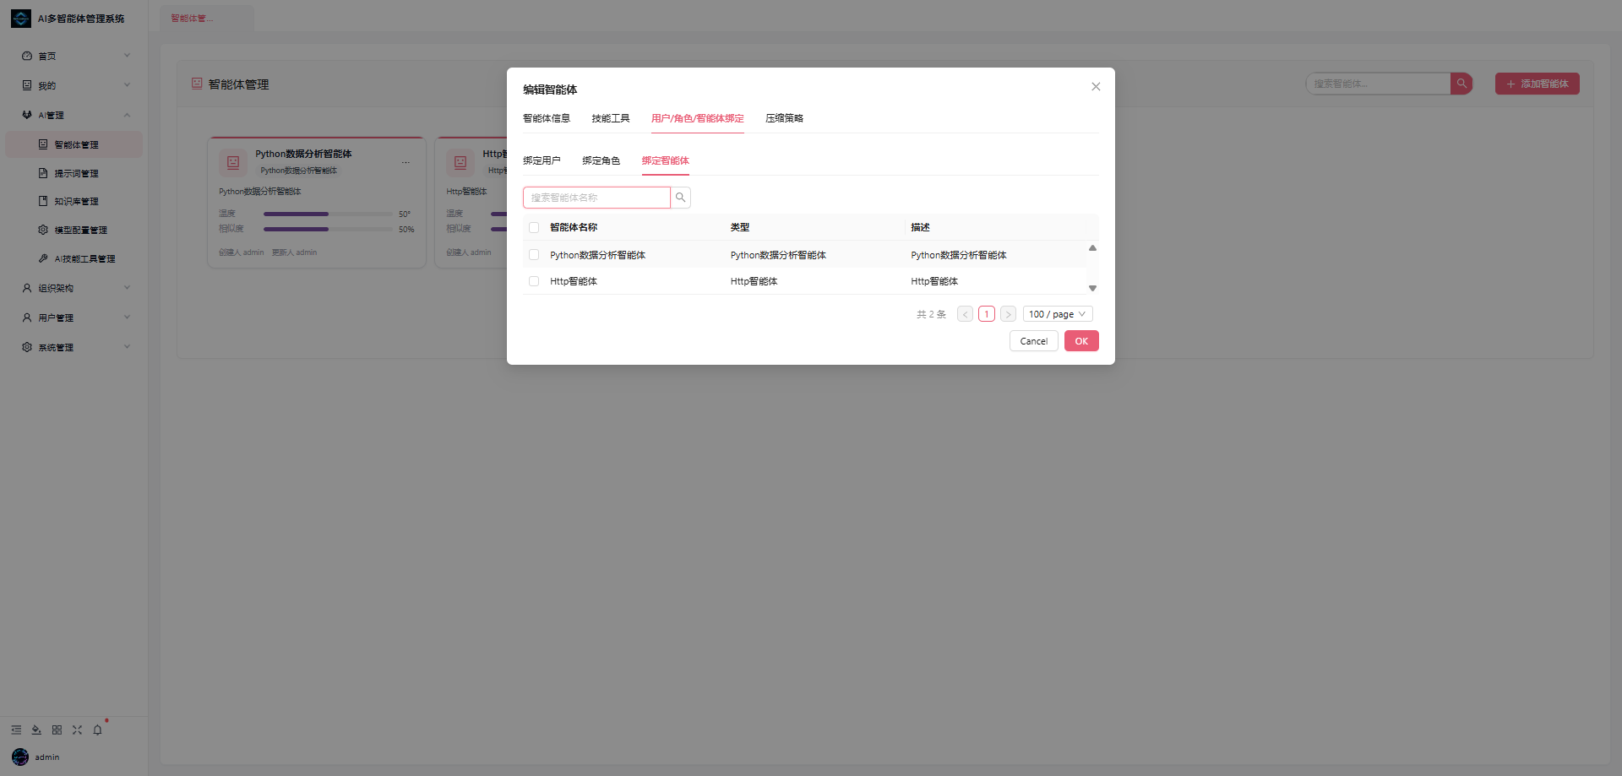Open notifications bell icon
Image resolution: width=1622 pixels, height=776 pixels.
click(x=97, y=730)
